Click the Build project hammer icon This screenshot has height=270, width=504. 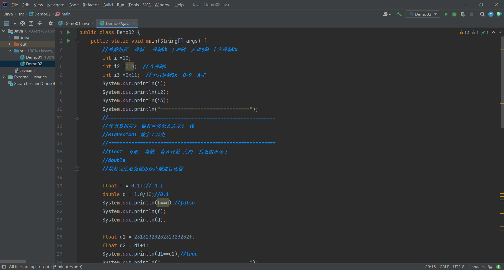(399, 14)
